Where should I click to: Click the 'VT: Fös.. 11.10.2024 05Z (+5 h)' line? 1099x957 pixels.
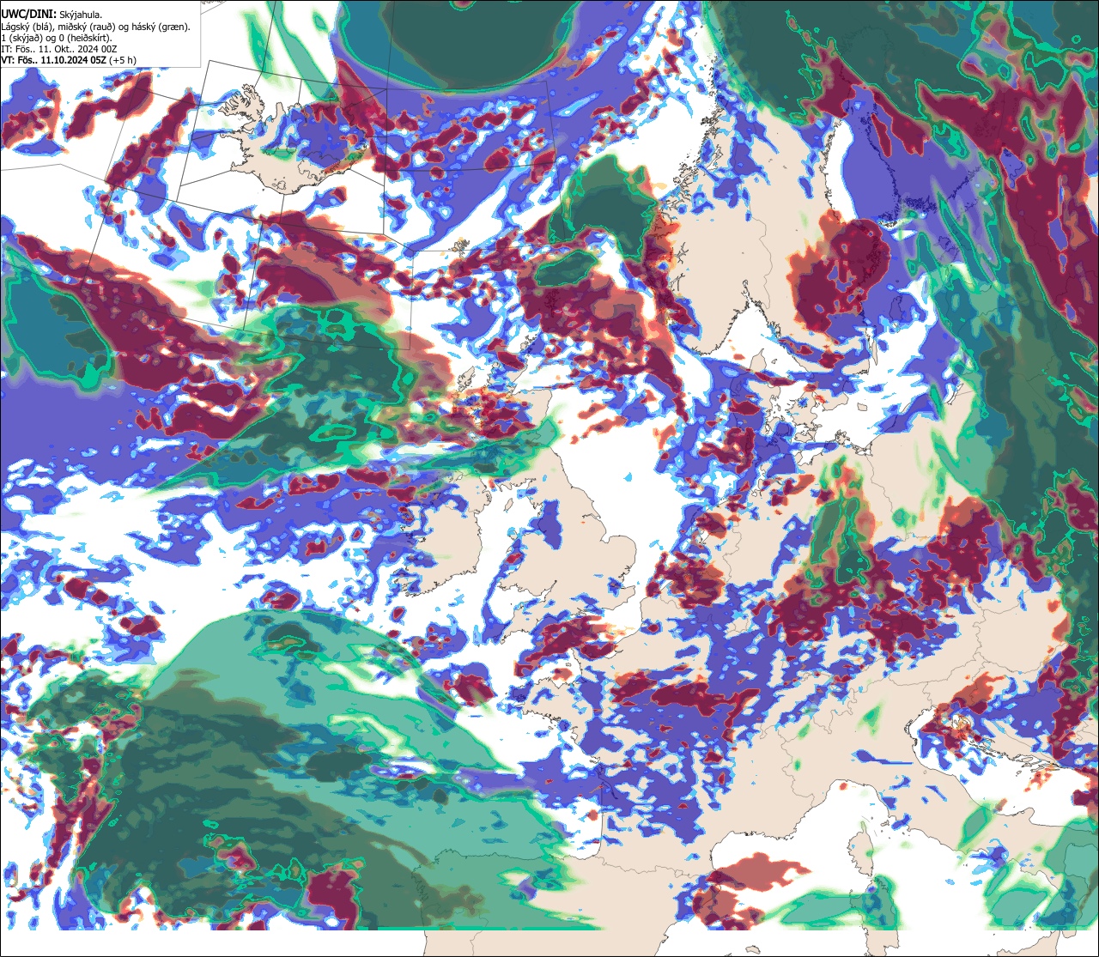pos(69,60)
